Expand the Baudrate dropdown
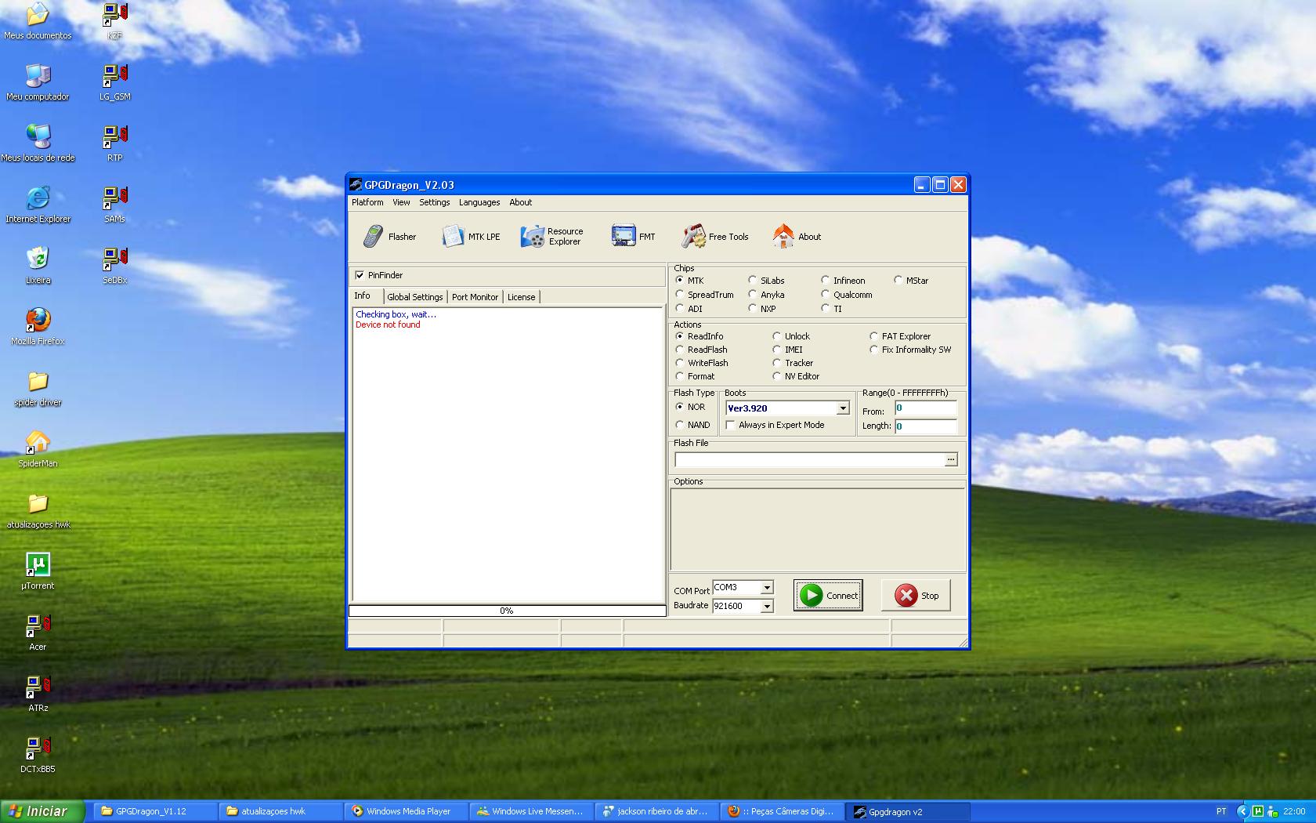This screenshot has width=1316, height=823. (767, 606)
